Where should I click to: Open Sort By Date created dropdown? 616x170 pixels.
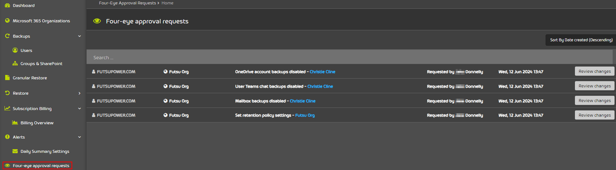pyautogui.click(x=581, y=40)
